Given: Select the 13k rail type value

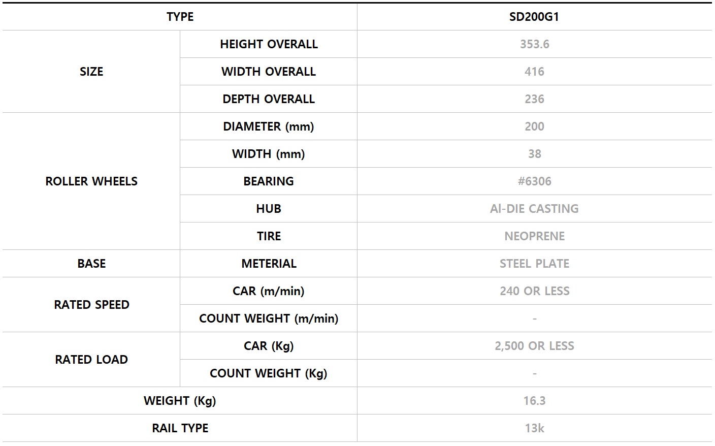Looking at the screenshot, I should (534, 428).
